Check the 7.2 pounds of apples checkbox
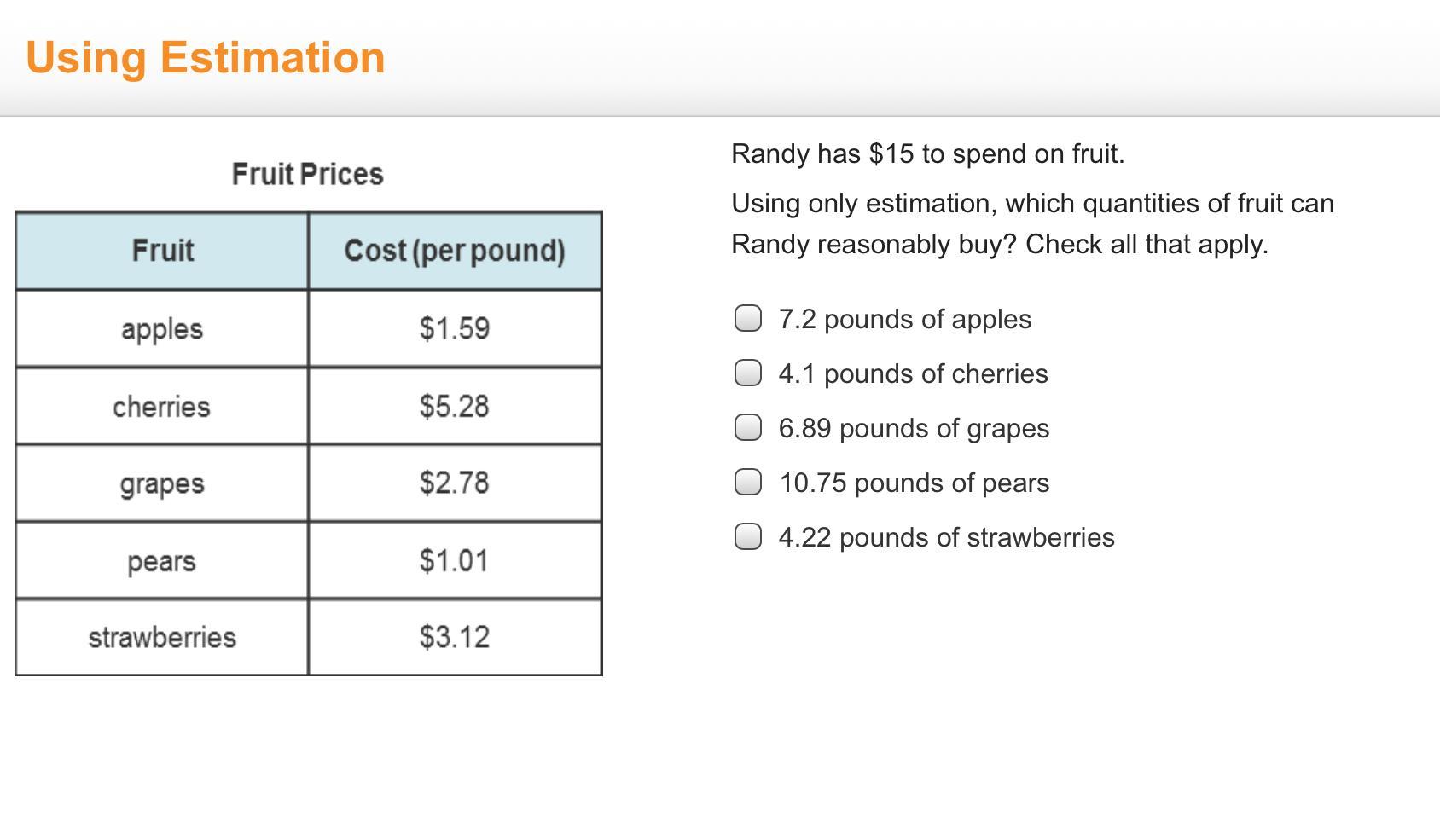1440x822 pixels. click(x=748, y=319)
